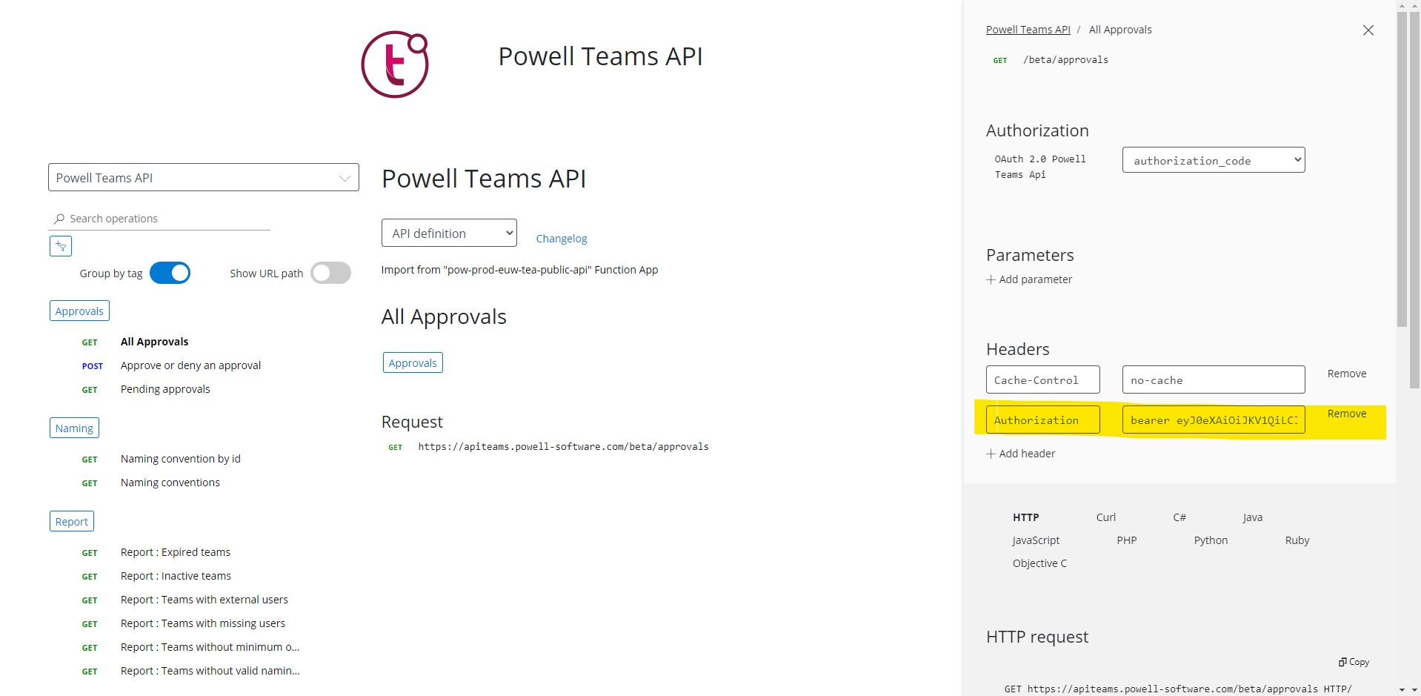Click the Approvals tag in sidebar

pos(79,311)
